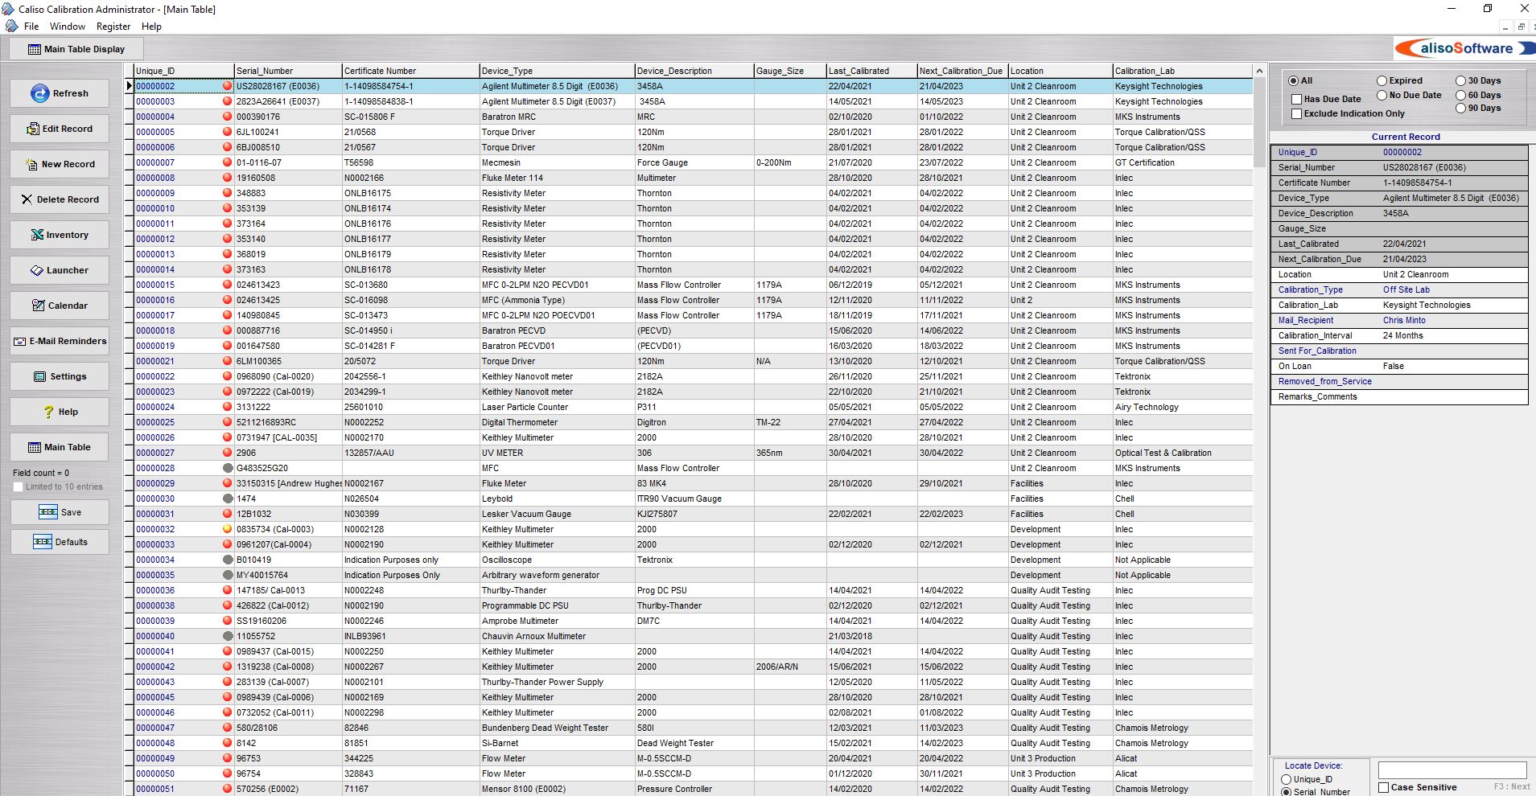1536x796 pixels.
Task: Select the Main Table Display tab
Action: [x=76, y=49]
